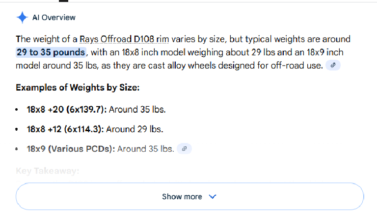The width and height of the screenshot is (377, 212).
Task: Open source link icon after "off-road use"
Action: (x=333, y=65)
